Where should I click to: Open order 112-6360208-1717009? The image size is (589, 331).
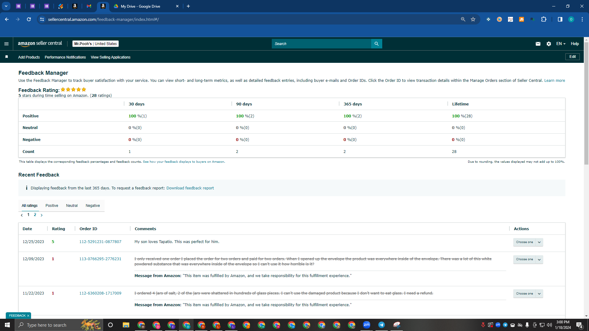pyautogui.click(x=100, y=293)
